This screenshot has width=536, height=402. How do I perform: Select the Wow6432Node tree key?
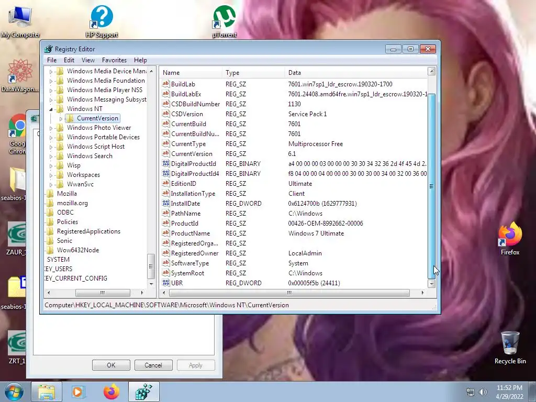(78, 250)
